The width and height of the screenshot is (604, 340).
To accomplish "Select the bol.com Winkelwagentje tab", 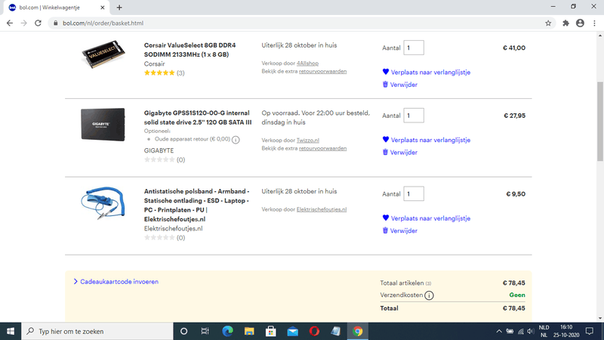I will (56, 8).
